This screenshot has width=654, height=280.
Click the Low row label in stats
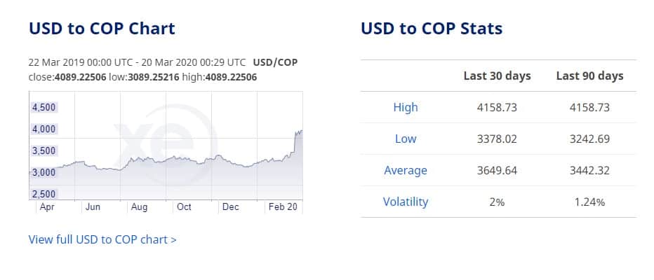tap(406, 139)
